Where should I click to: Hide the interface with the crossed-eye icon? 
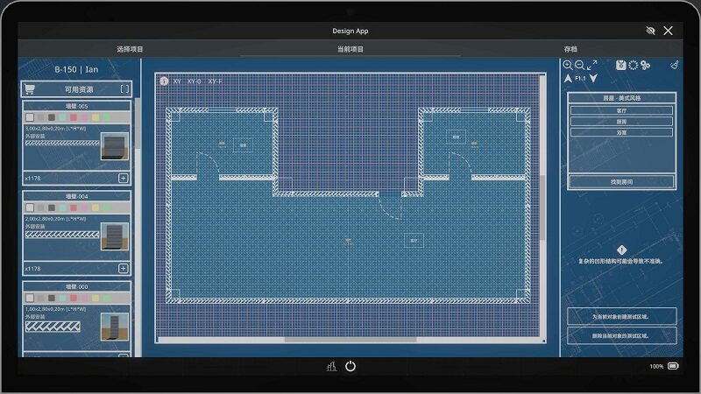(650, 31)
